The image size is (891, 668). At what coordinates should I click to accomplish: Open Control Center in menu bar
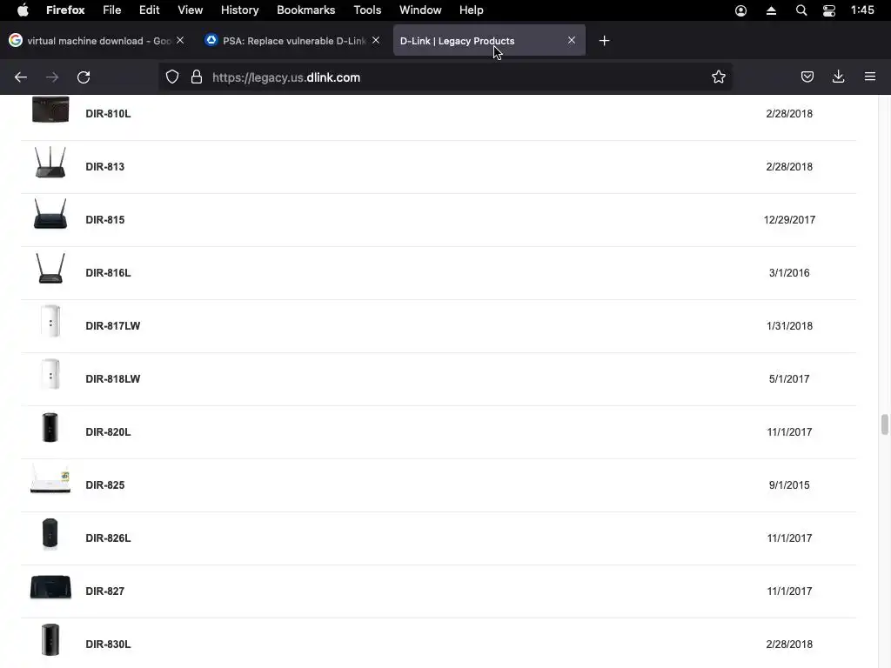[x=829, y=10]
